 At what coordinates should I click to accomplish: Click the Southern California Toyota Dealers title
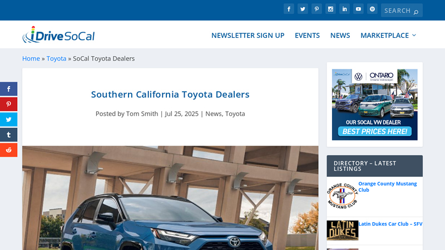click(170, 94)
